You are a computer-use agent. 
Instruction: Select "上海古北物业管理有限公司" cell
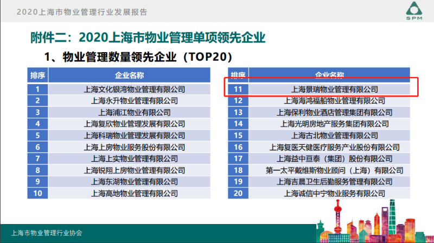click(329, 136)
